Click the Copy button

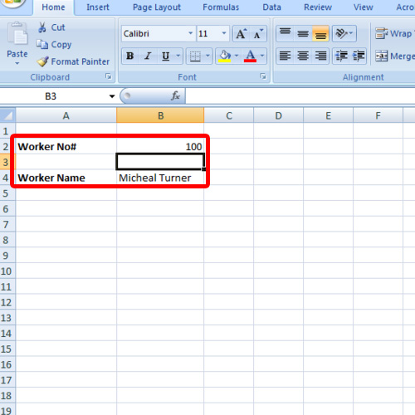tap(55, 45)
